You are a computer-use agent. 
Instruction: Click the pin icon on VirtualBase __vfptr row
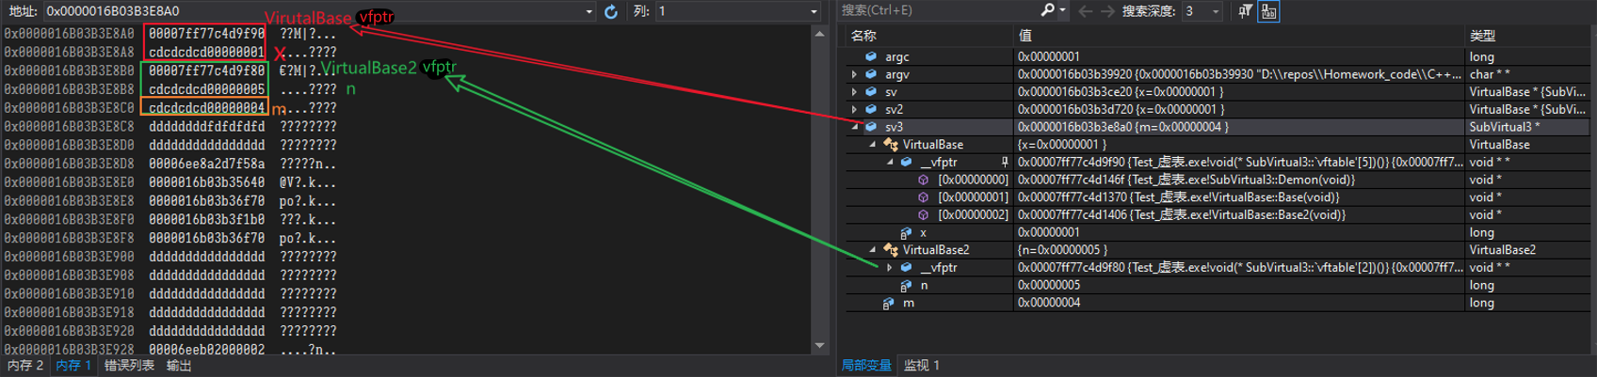[1005, 163]
